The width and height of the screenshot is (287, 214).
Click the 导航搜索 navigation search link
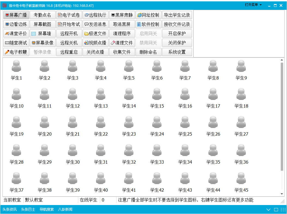pyautogui.click(x=46, y=210)
